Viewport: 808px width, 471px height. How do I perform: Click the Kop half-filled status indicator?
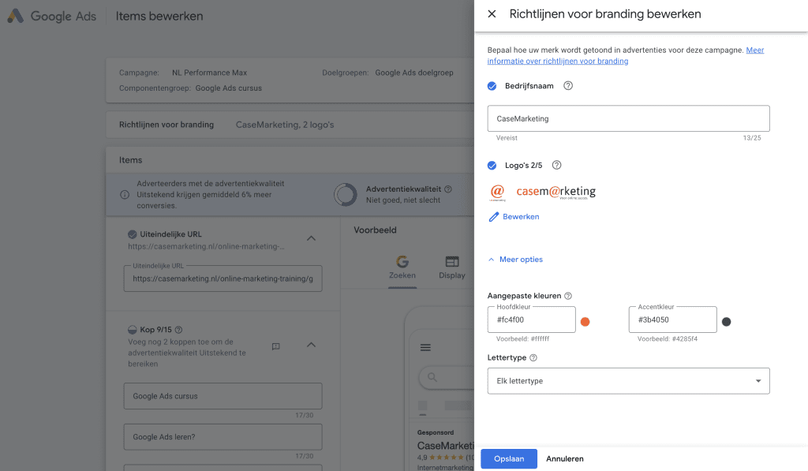pyautogui.click(x=133, y=330)
